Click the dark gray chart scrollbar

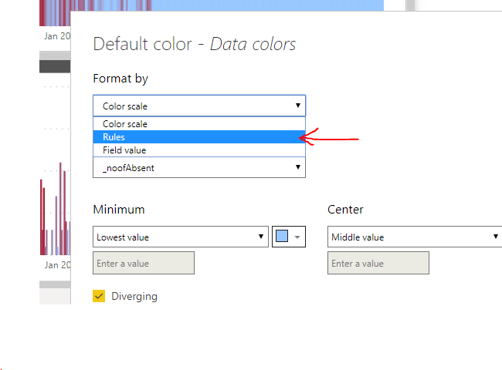55,66
